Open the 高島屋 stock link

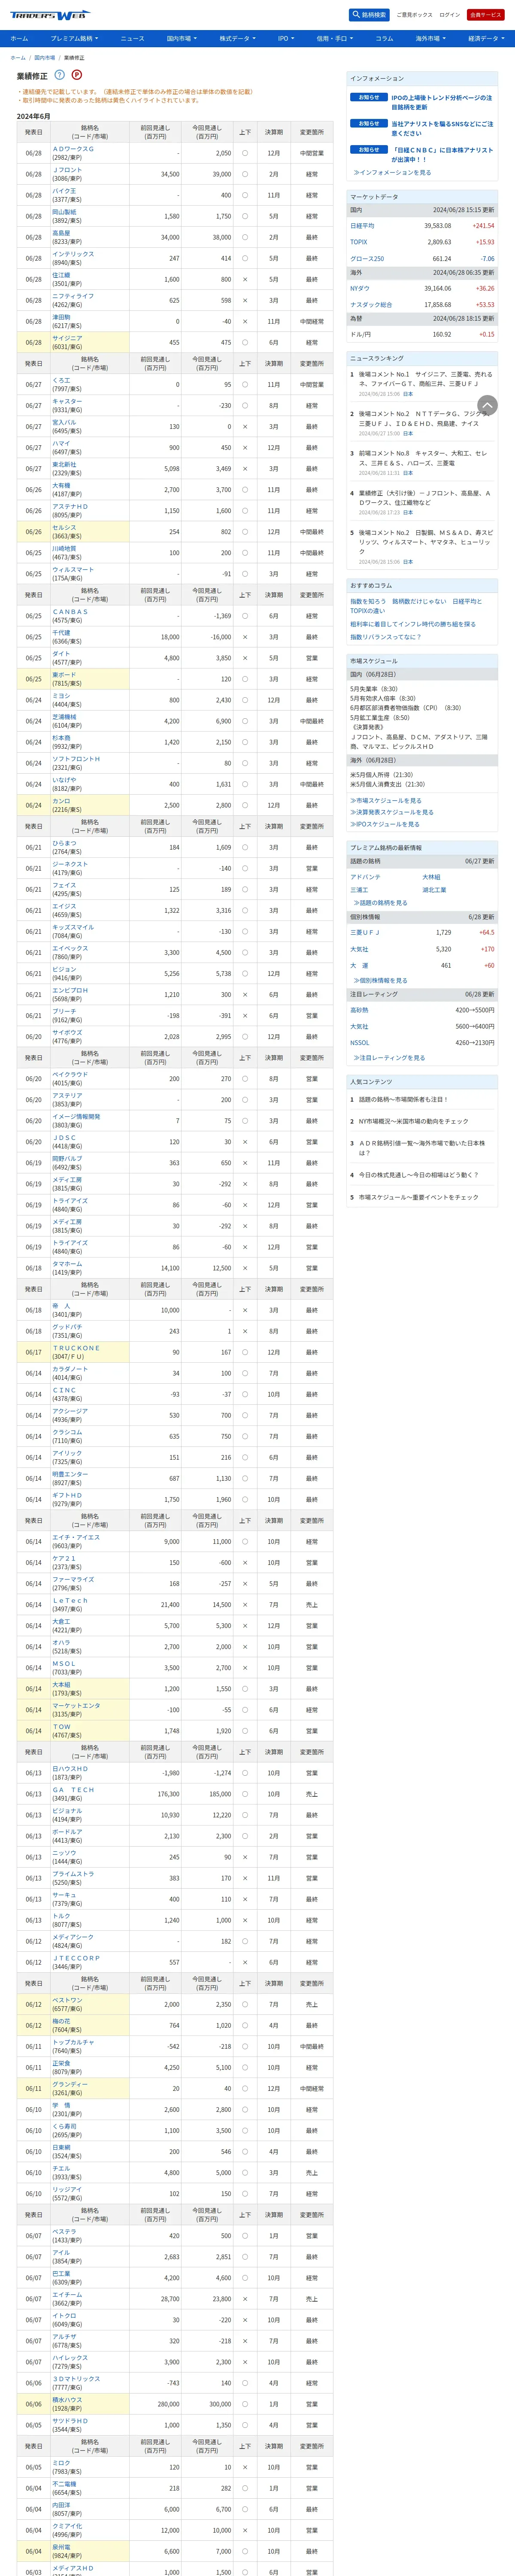[x=61, y=233]
